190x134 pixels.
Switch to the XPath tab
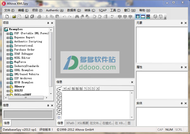point(70,123)
